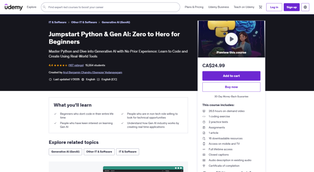Click the search magnifier icon
This screenshot has height=172, width=314.
[45, 7]
